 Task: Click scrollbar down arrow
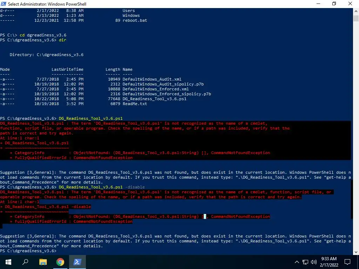click(356, 252)
